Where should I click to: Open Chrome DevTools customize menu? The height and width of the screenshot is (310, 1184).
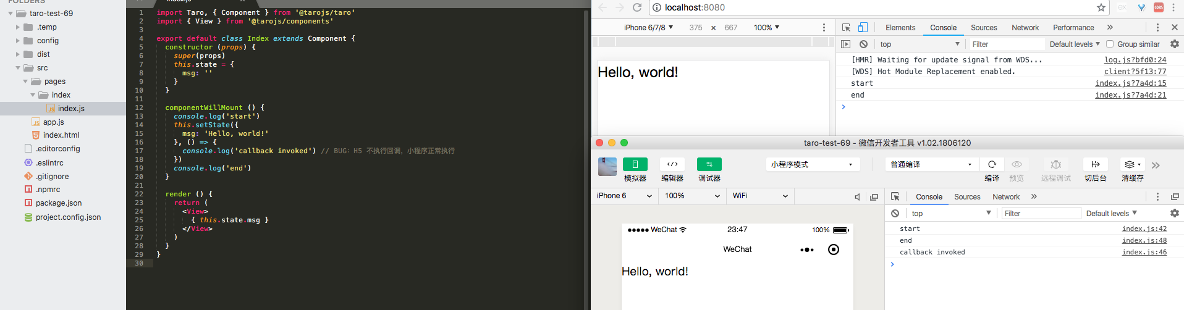click(x=1157, y=27)
